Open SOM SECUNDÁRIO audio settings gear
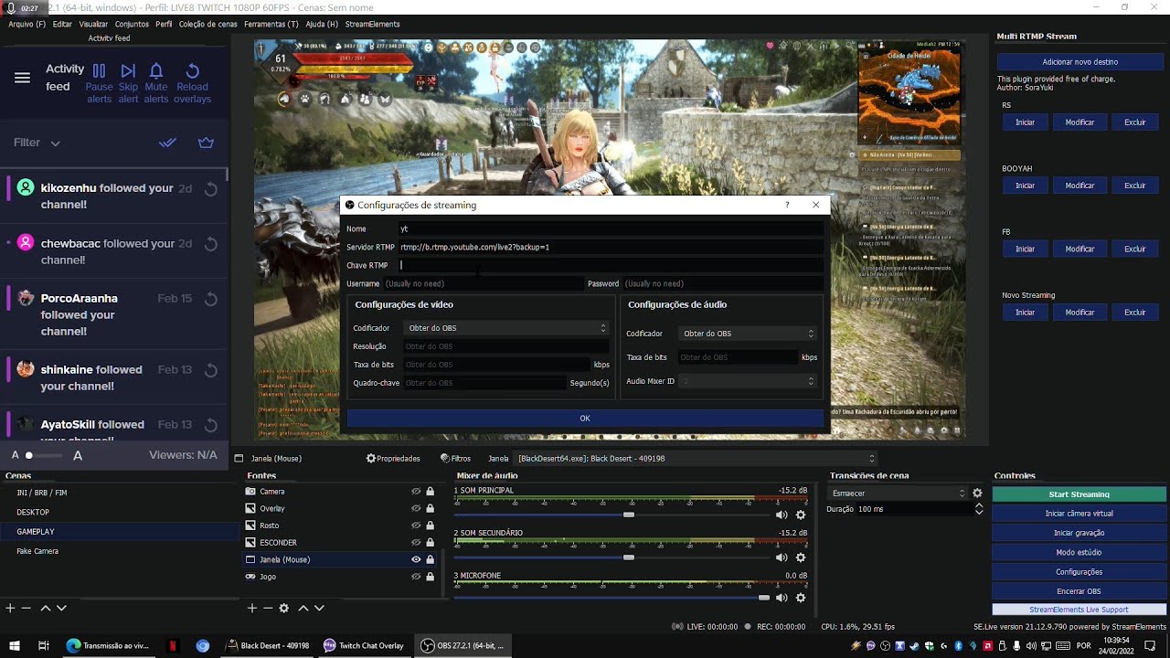The height and width of the screenshot is (658, 1170). coord(801,557)
